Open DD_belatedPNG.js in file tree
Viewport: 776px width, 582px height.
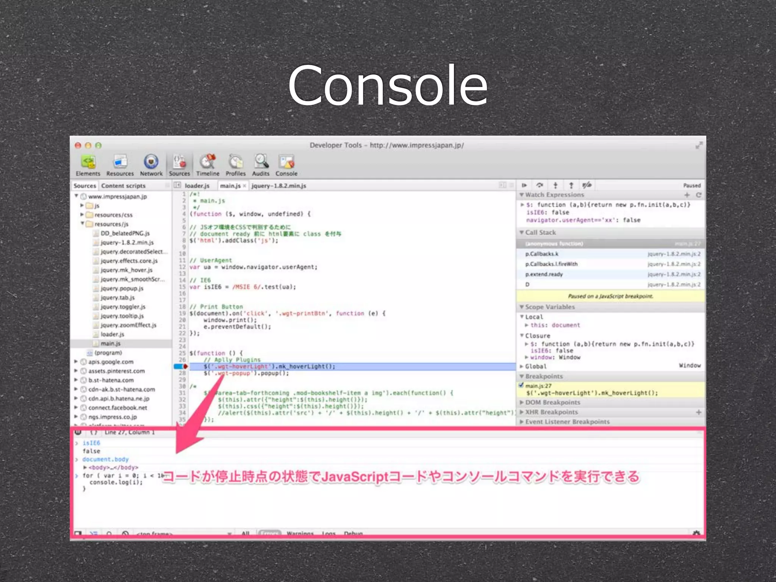pyautogui.click(x=125, y=233)
